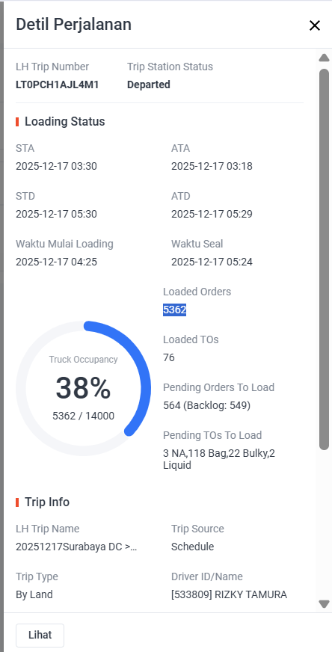The width and height of the screenshot is (332, 652).
Task: Click LH Trip Number LT0PCH1AJL4M1
Action: 58,84
